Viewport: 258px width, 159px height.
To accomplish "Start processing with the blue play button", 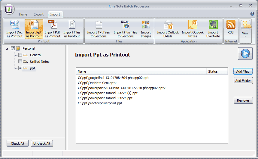I will [245, 53].
